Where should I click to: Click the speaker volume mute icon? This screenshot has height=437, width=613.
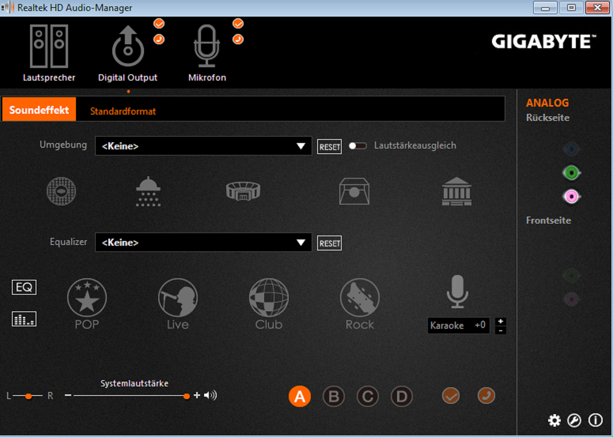(x=210, y=395)
